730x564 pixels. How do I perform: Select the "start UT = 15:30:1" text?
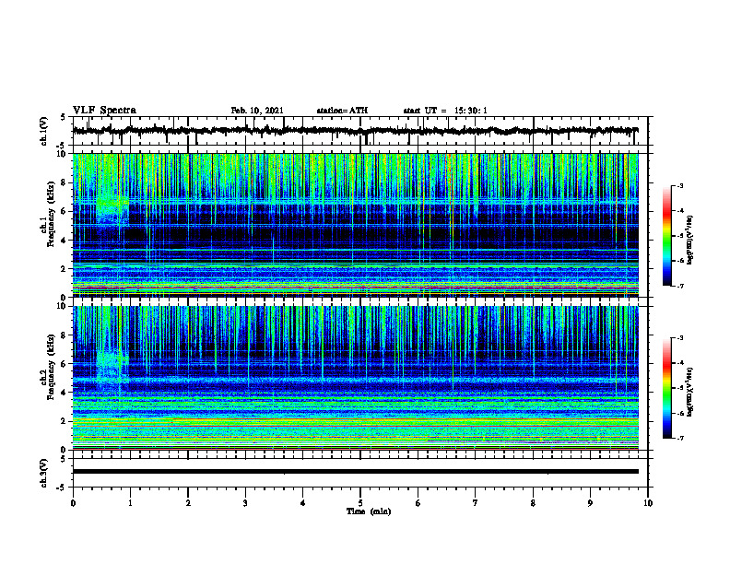445,111
